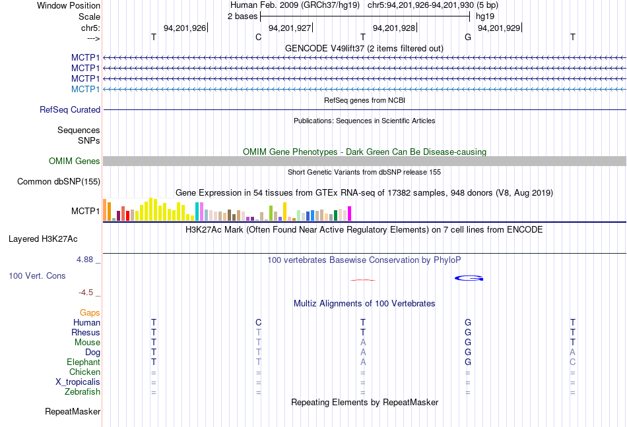Click the Rhesus species label
Screen dimensions: 627x427
[86, 332]
